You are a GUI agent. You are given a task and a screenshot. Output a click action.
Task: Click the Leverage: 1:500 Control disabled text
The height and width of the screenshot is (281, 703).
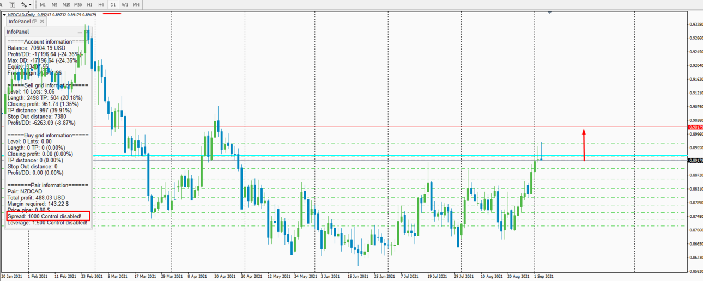tap(47, 223)
